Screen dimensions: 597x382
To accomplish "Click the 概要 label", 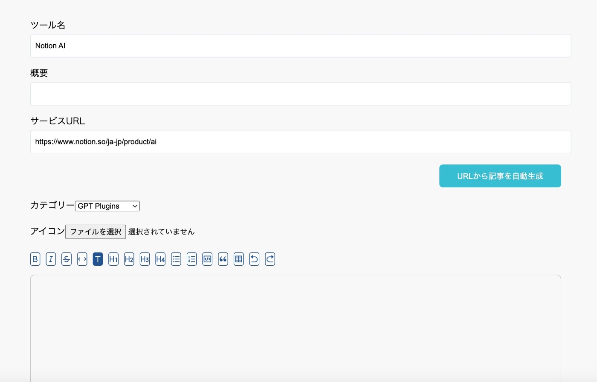I will point(39,73).
